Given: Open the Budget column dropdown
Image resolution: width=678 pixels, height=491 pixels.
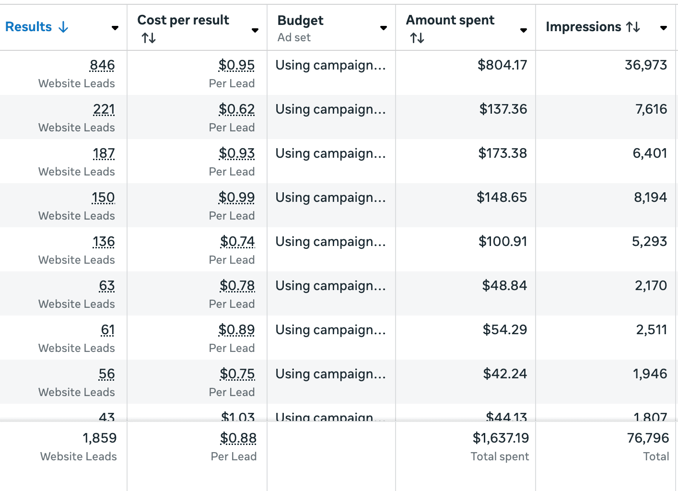Looking at the screenshot, I should point(384,28).
